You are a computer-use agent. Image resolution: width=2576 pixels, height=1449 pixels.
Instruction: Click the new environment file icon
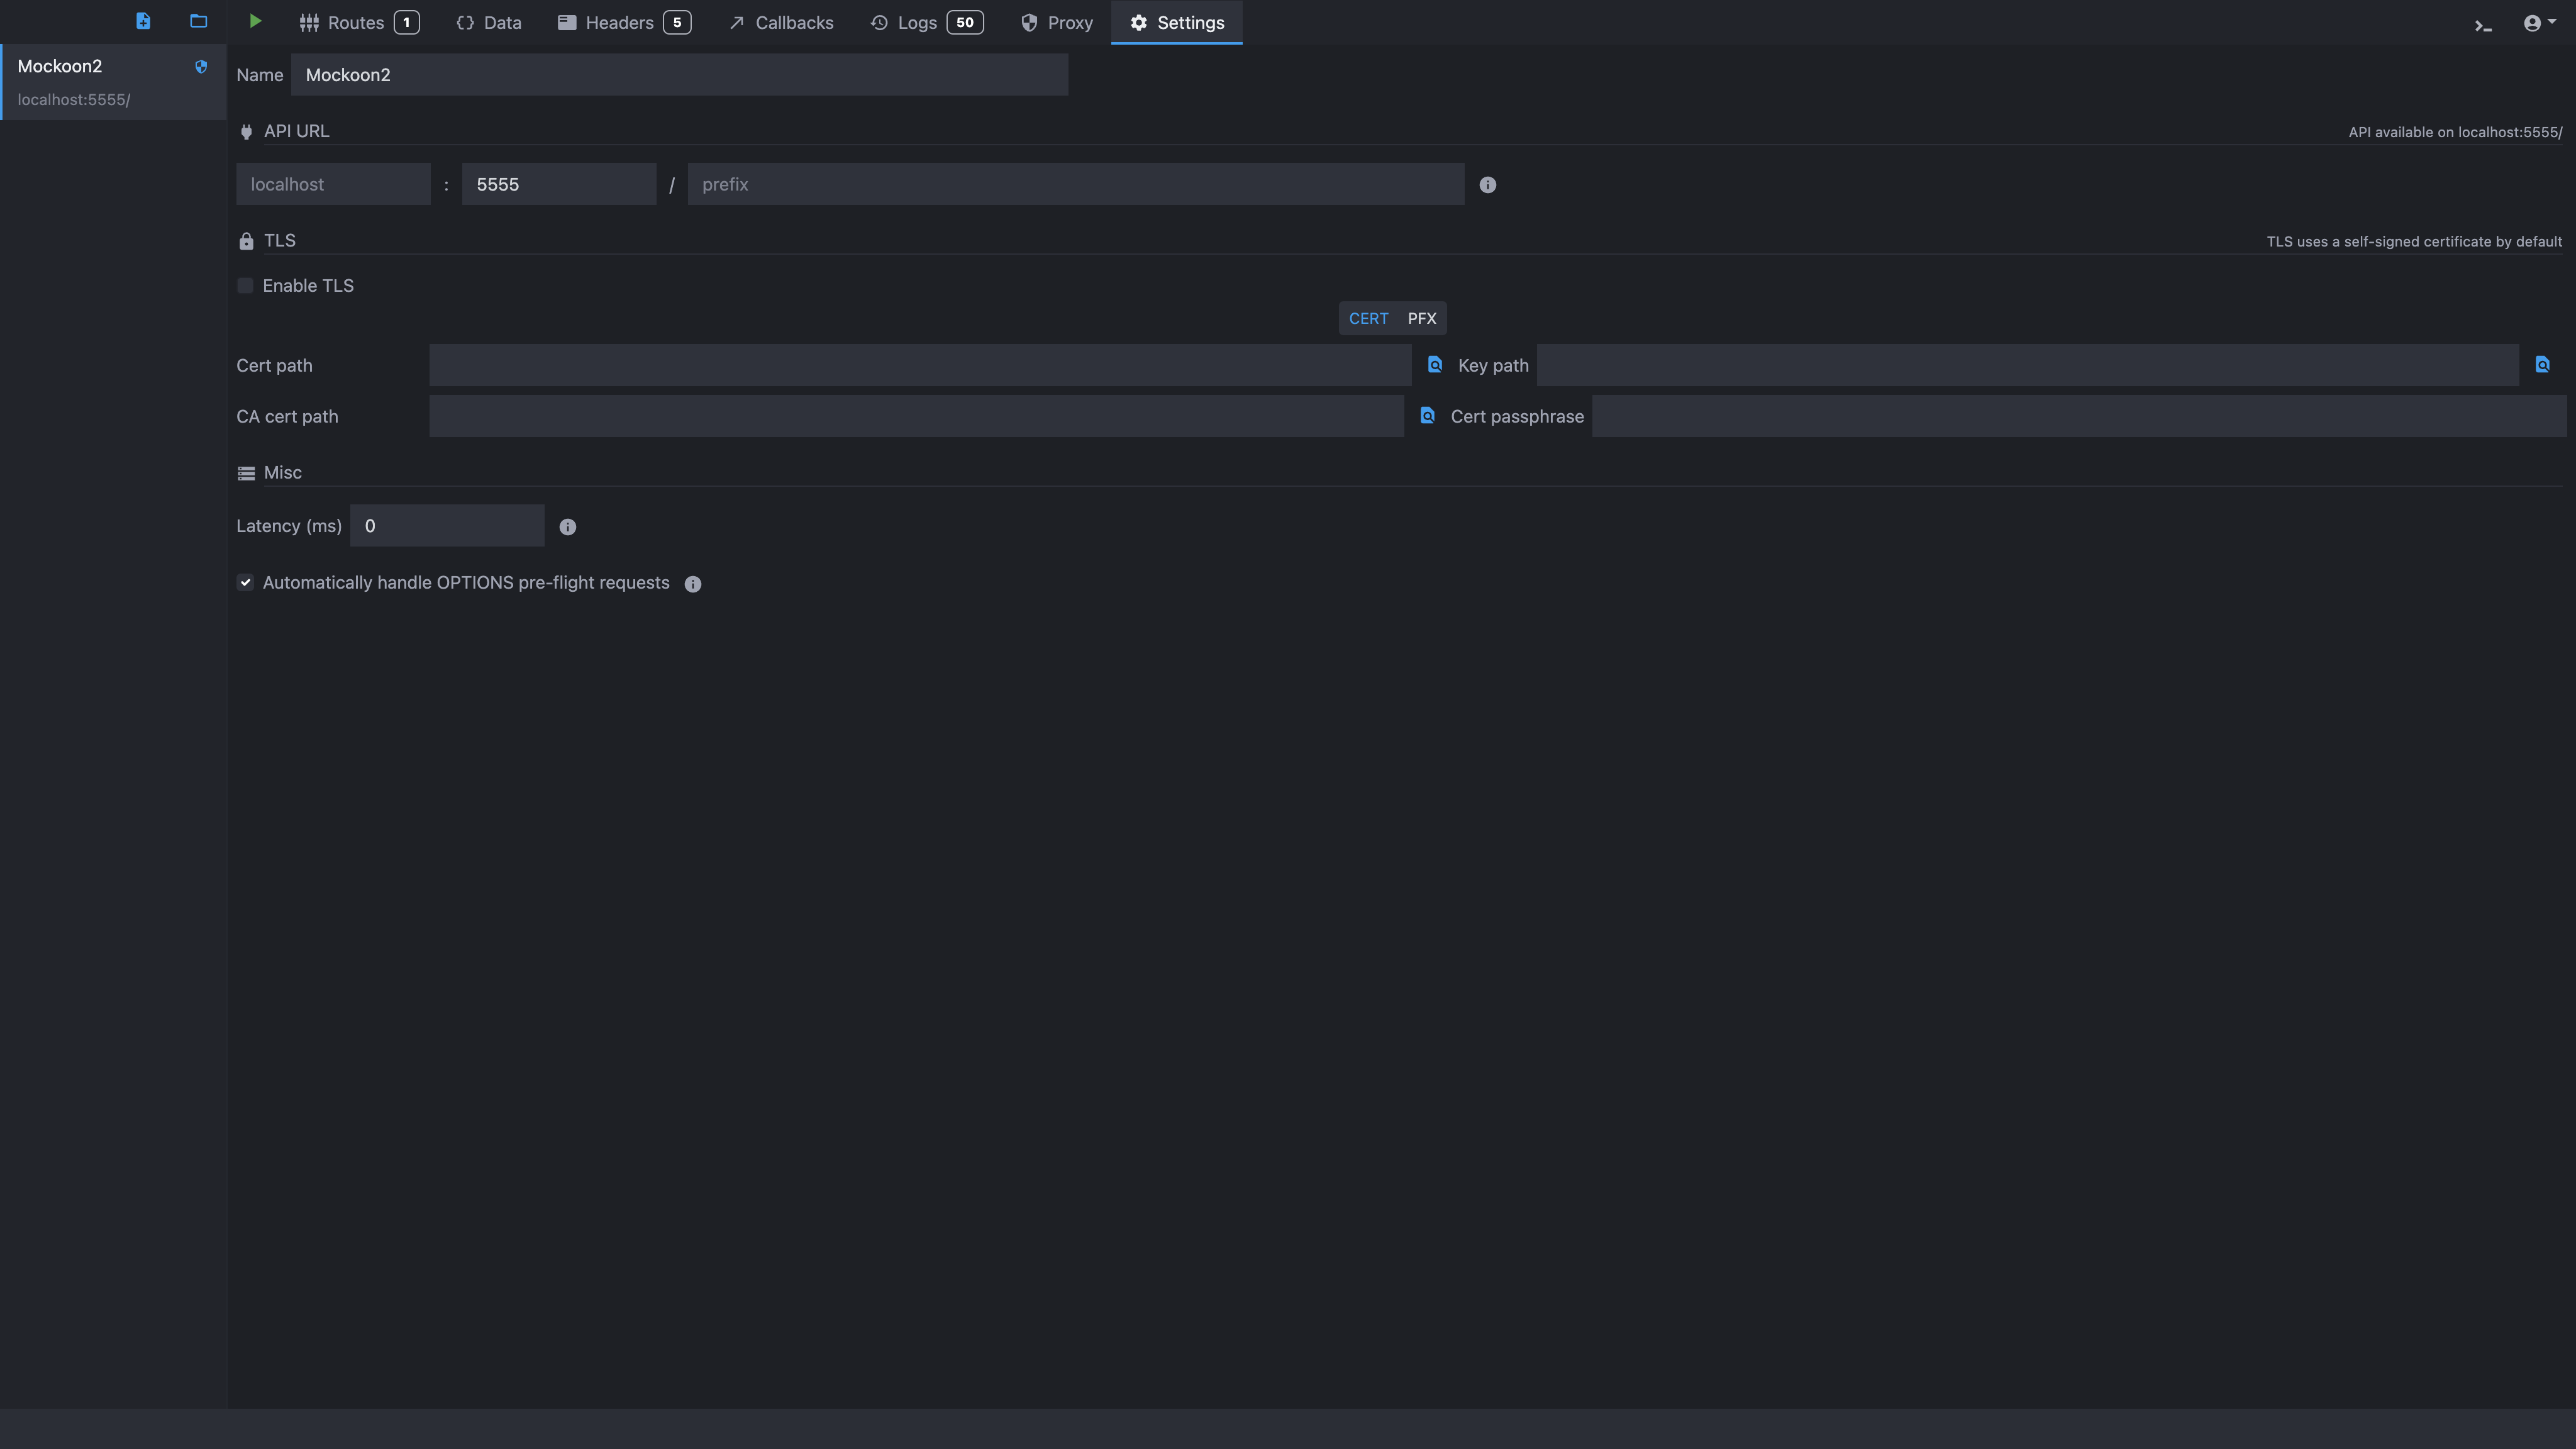[x=143, y=21]
